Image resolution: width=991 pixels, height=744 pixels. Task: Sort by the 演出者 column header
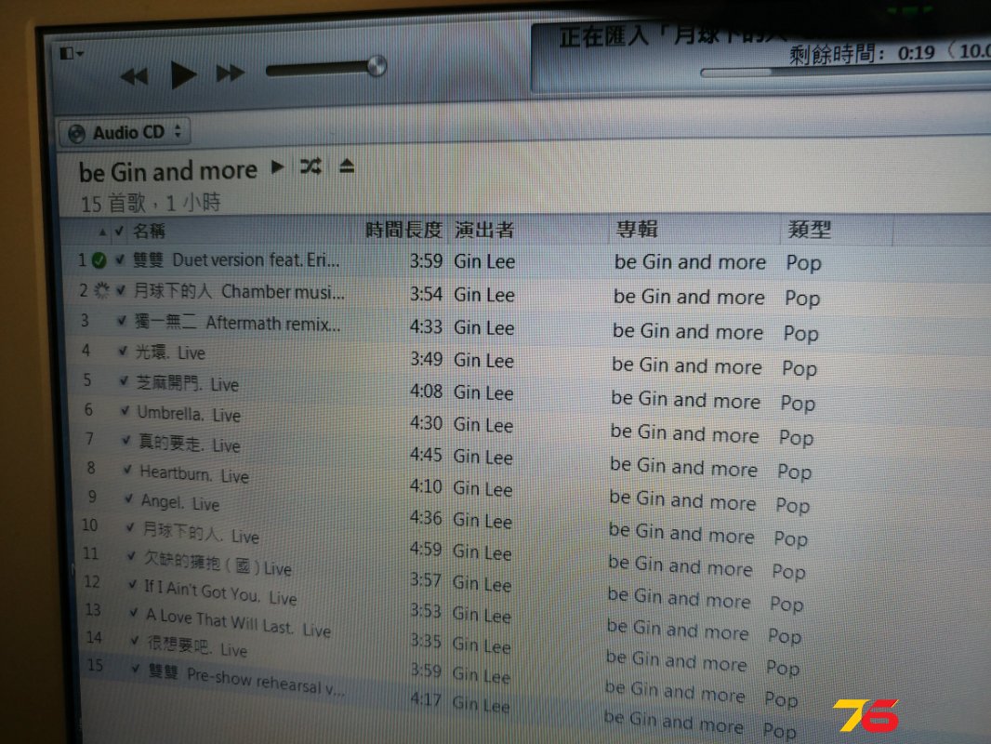click(483, 230)
